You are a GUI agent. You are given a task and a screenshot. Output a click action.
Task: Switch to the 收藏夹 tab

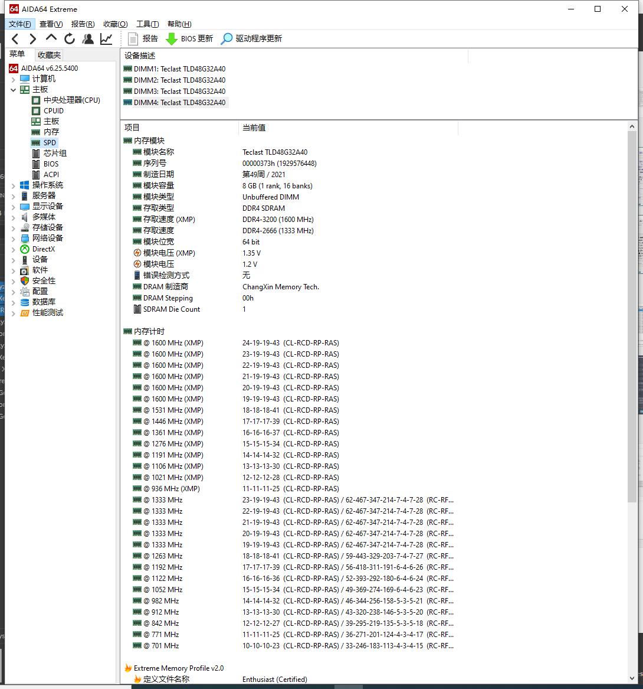[x=49, y=55]
